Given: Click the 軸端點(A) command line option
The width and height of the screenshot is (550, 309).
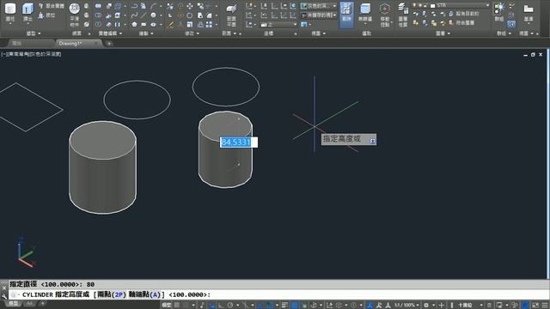Looking at the screenshot, I should [x=144, y=294].
